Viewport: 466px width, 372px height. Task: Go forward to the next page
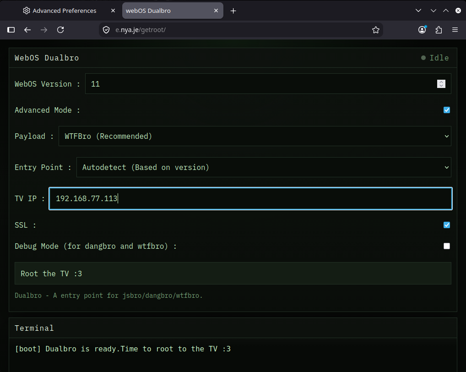(x=43, y=30)
